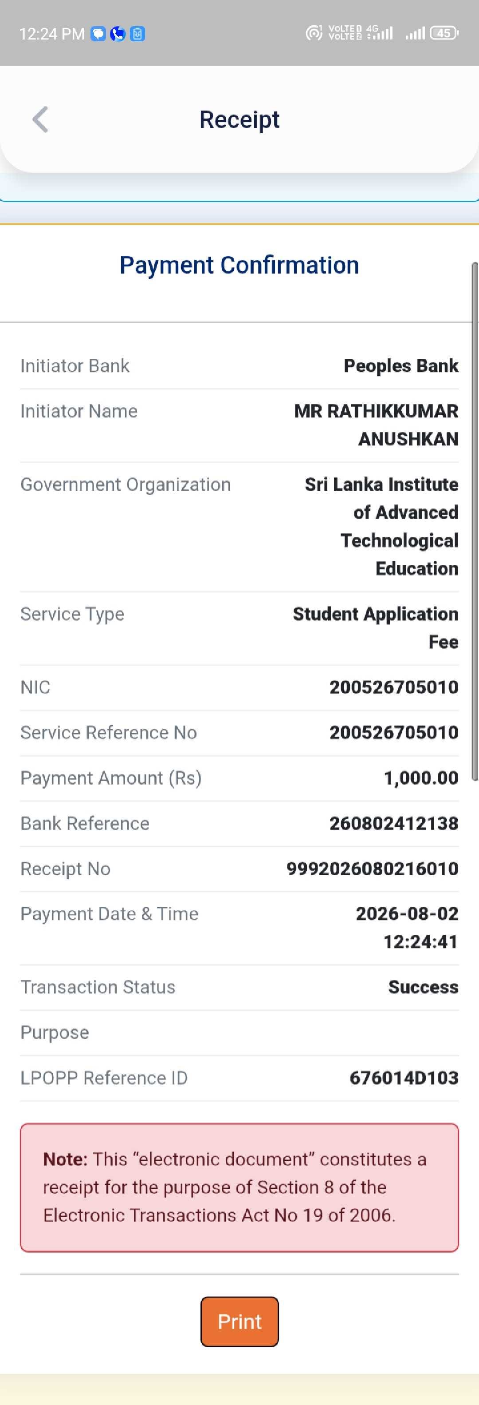Tap the Payment Confirmation heading
Screen dimensions: 479x1405
point(239,265)
